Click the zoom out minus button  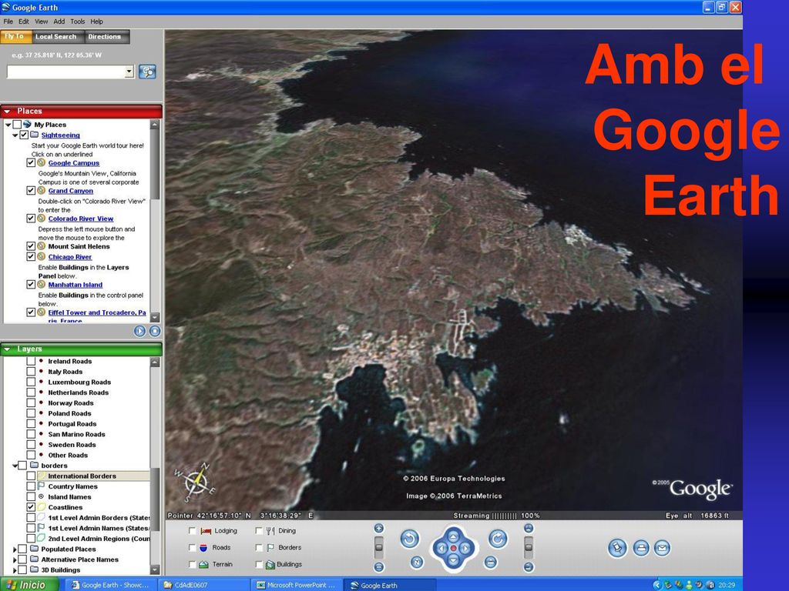click(x=379, y=567)
